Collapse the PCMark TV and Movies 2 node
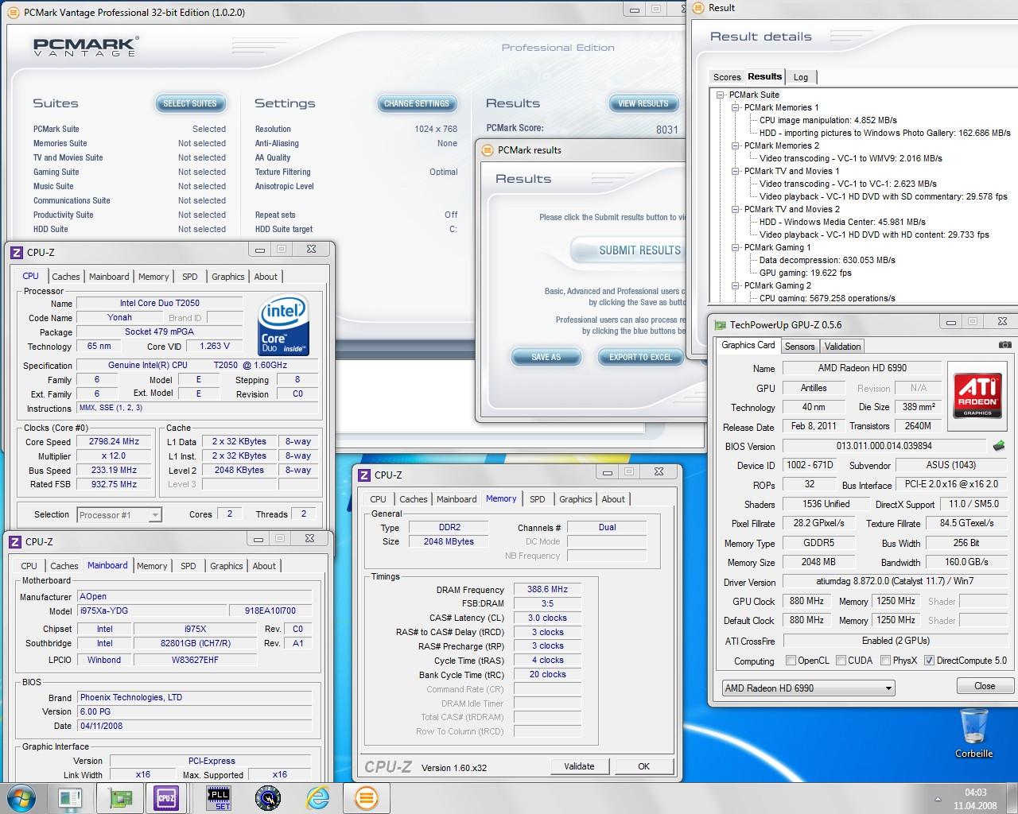The image size is (1018, 814). point(735,209)
